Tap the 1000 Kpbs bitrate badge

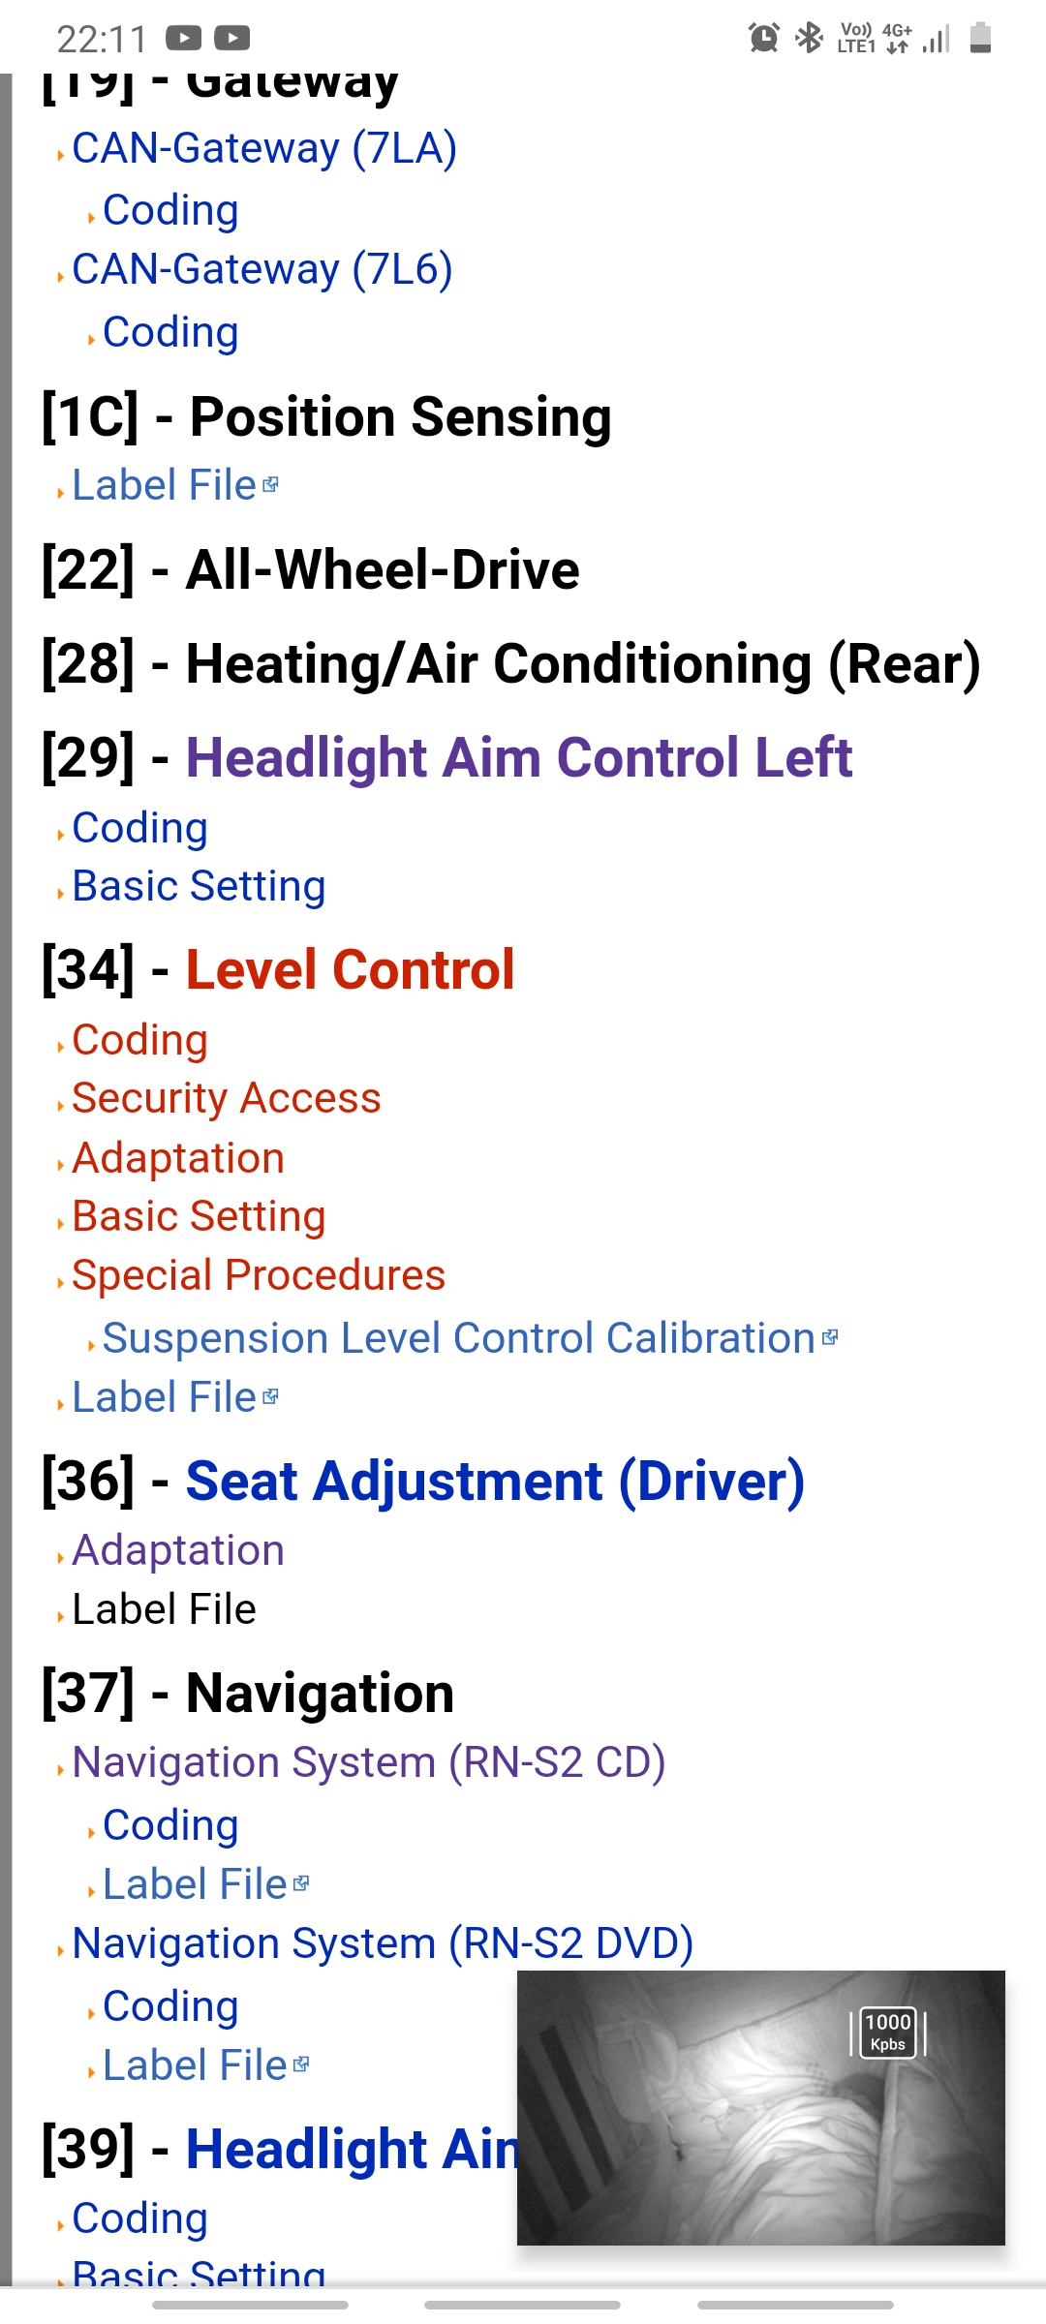pyautogui.click(x=888, y=2033)
